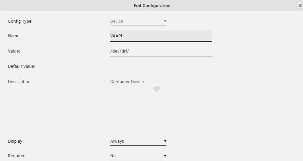Click the "Required:" label
303x161 pixels.
click(17, 156)
